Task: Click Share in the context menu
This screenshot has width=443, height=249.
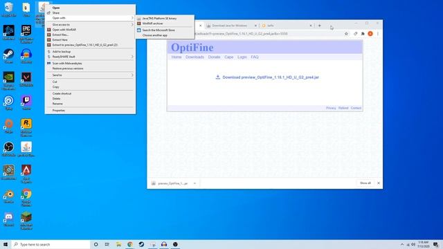Action: 90,13
